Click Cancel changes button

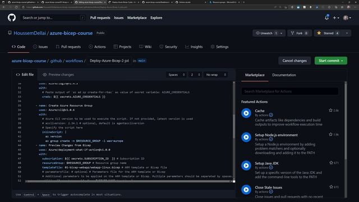pyautogui.click(x=294, y=61)
